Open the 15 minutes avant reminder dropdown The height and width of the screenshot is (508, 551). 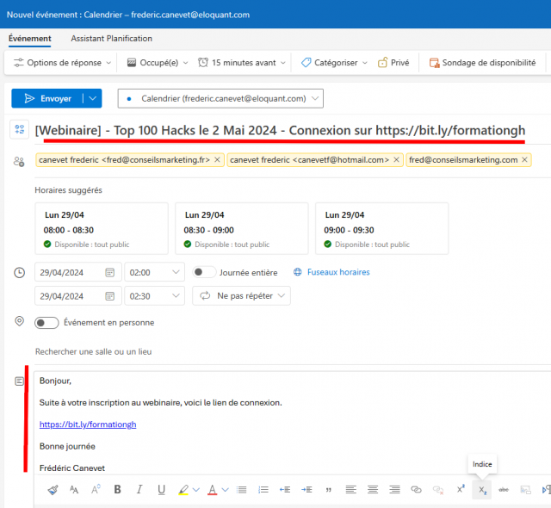pos(242,63)
